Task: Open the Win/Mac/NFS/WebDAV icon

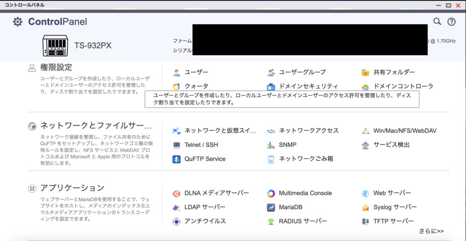Action: coord(365,131)
